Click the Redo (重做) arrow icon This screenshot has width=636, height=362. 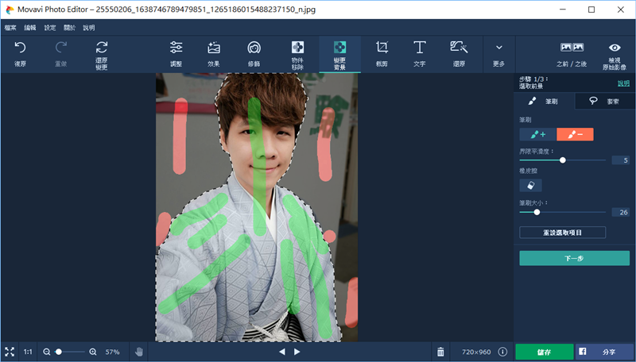coord(61,48)
